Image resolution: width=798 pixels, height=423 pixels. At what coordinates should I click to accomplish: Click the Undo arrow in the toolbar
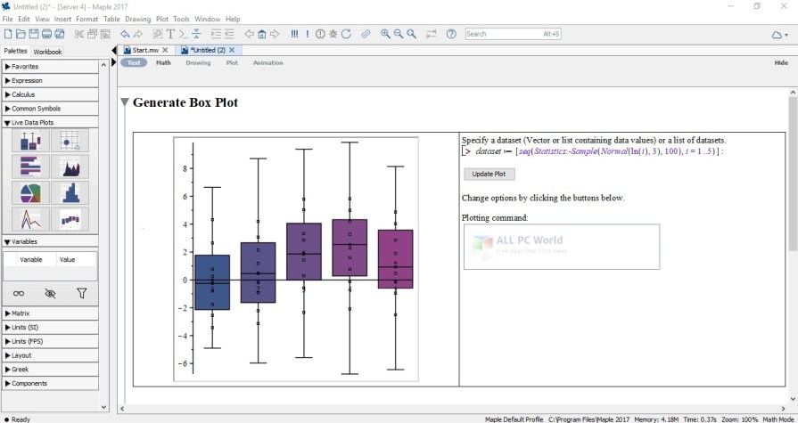(125, 34)
